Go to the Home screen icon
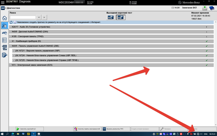The image size is (217, 136). point(5,18)
